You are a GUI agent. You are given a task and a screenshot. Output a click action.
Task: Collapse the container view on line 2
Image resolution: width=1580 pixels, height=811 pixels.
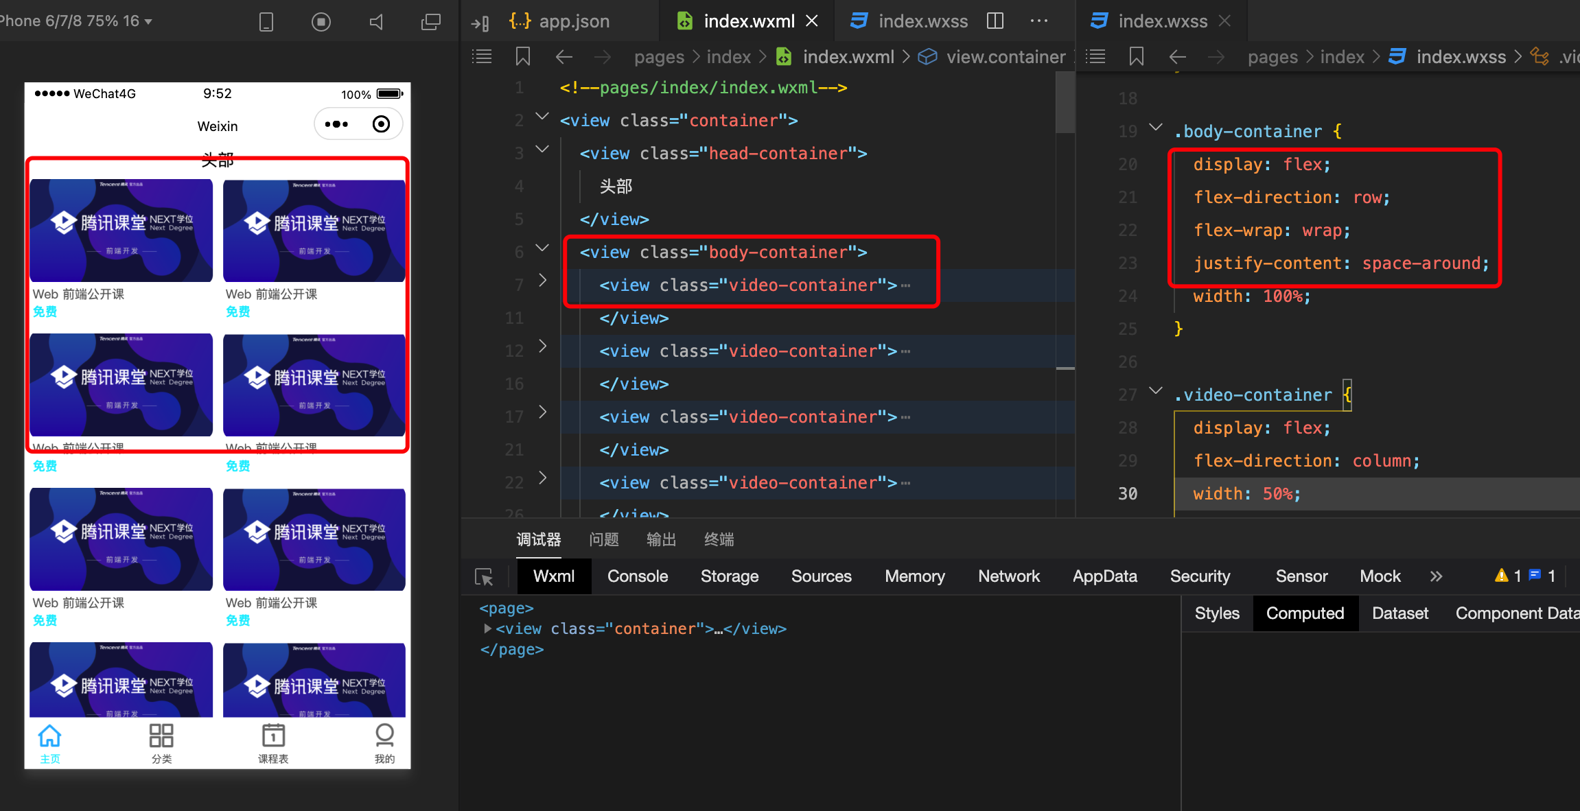pos(542,117)
